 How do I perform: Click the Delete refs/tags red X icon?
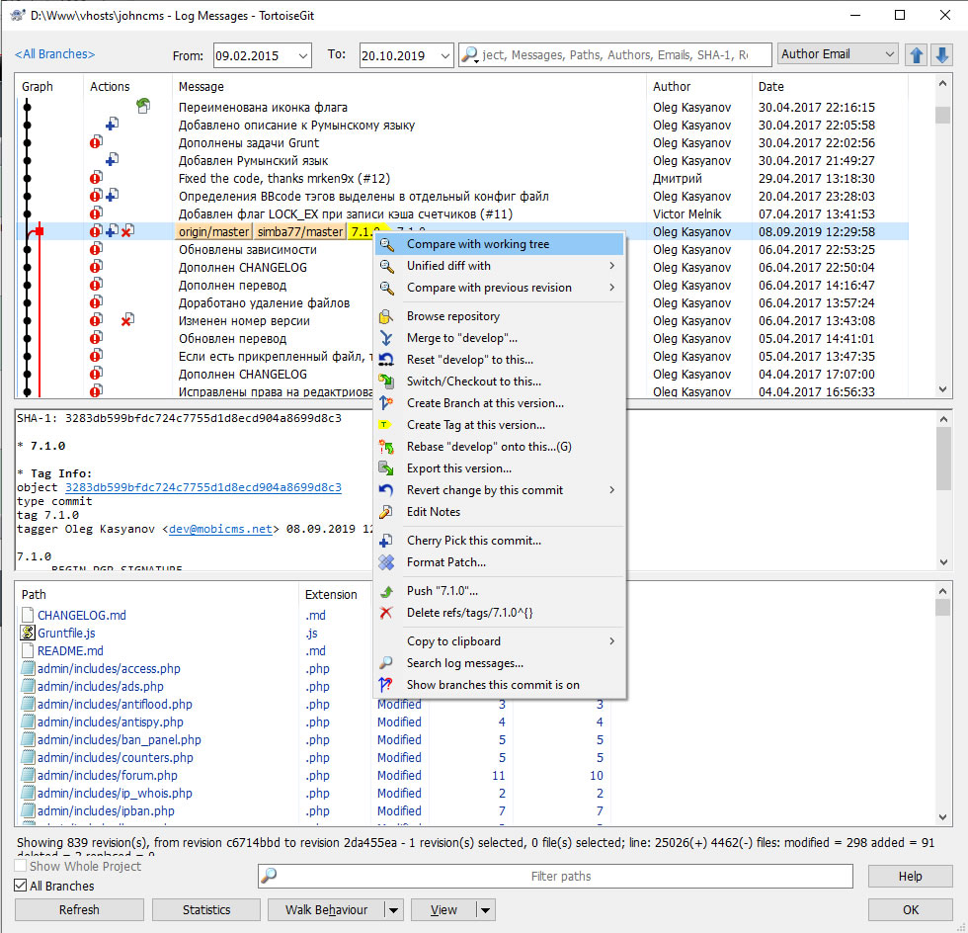387,613
